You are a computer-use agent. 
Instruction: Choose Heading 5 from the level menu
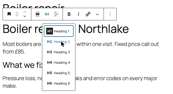coord(59,73)
